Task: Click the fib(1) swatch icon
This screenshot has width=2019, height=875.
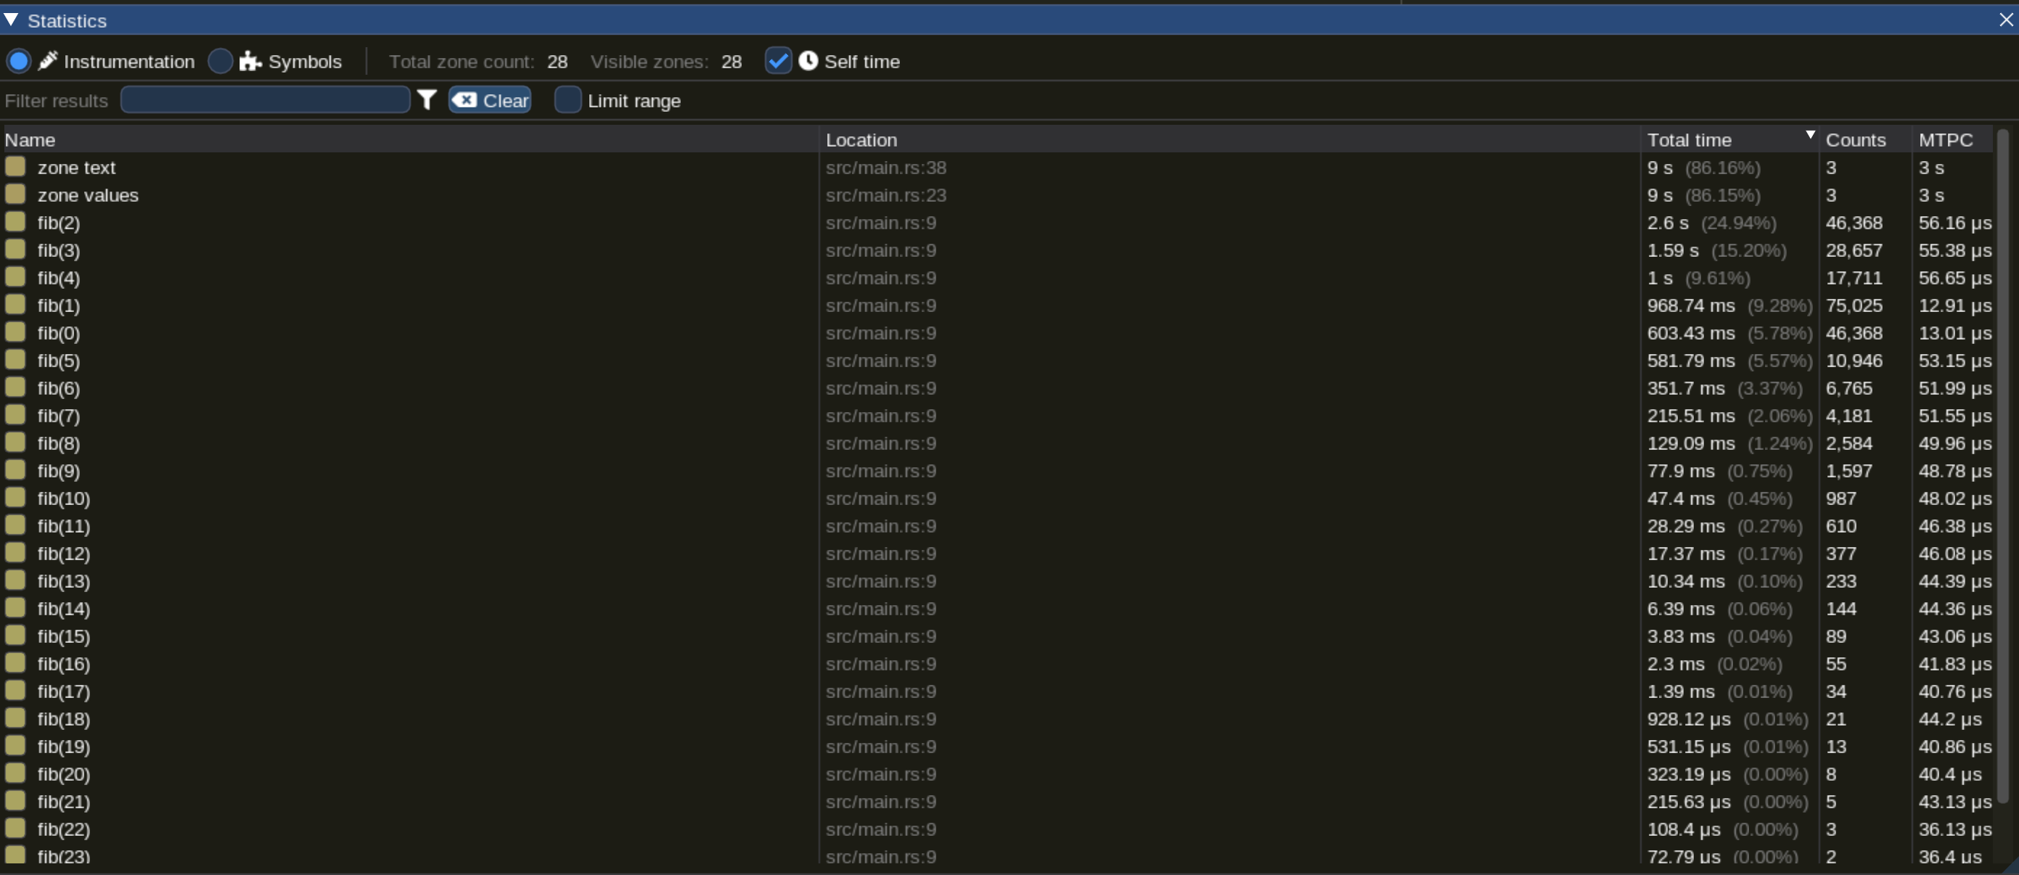Action: [15, 305]
